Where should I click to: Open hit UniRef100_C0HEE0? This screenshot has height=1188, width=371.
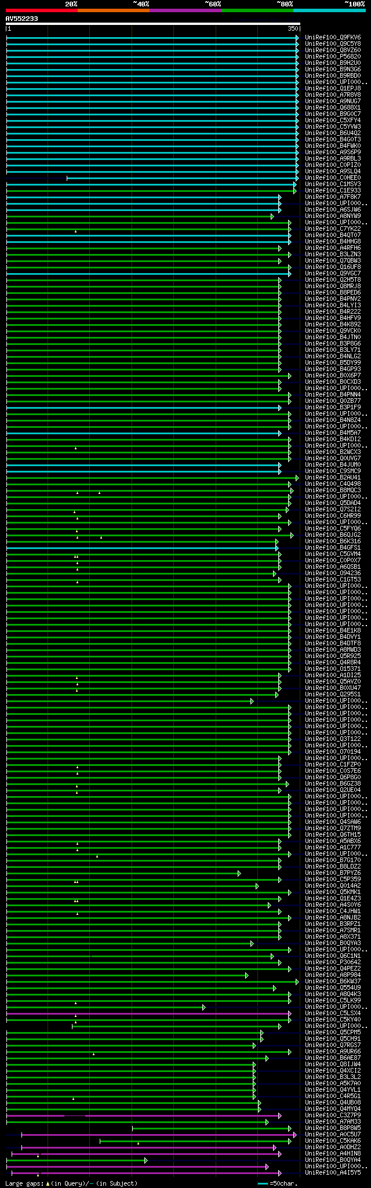pyautogui.click(x=333, y=178)
